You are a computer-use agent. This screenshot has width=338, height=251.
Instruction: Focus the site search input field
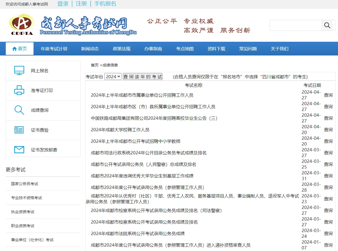pyautogui.click(x=296, y=25)
